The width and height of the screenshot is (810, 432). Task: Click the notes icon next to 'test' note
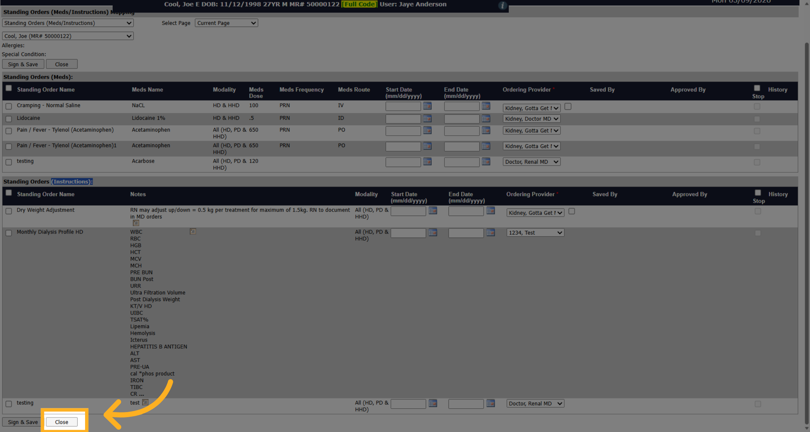145,402
